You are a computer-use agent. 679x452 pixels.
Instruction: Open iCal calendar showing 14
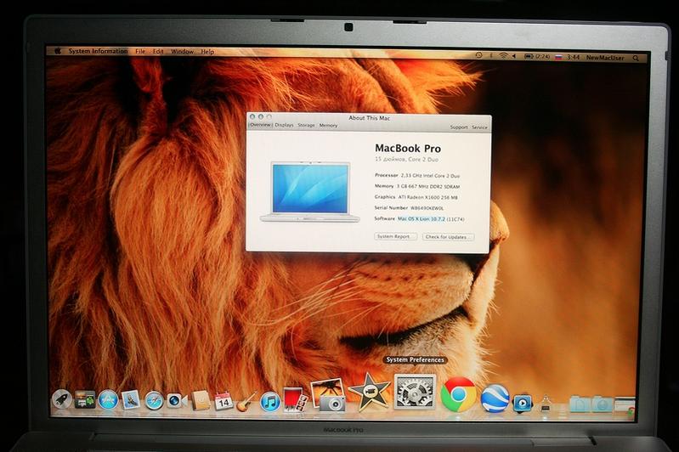224,401
